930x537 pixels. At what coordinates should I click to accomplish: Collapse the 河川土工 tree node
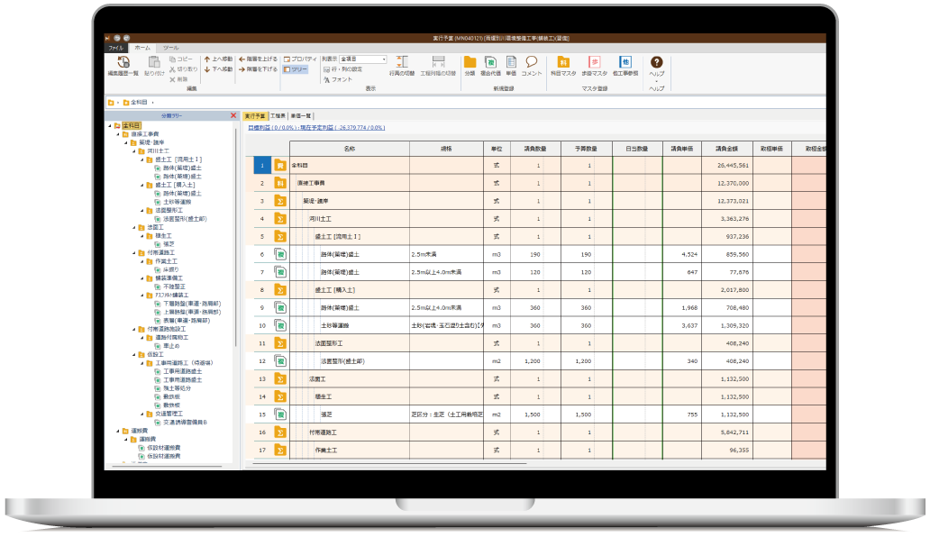(132, 151)
